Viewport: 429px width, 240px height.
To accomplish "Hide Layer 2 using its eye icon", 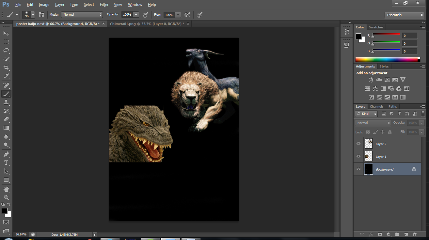I will 358,144.
